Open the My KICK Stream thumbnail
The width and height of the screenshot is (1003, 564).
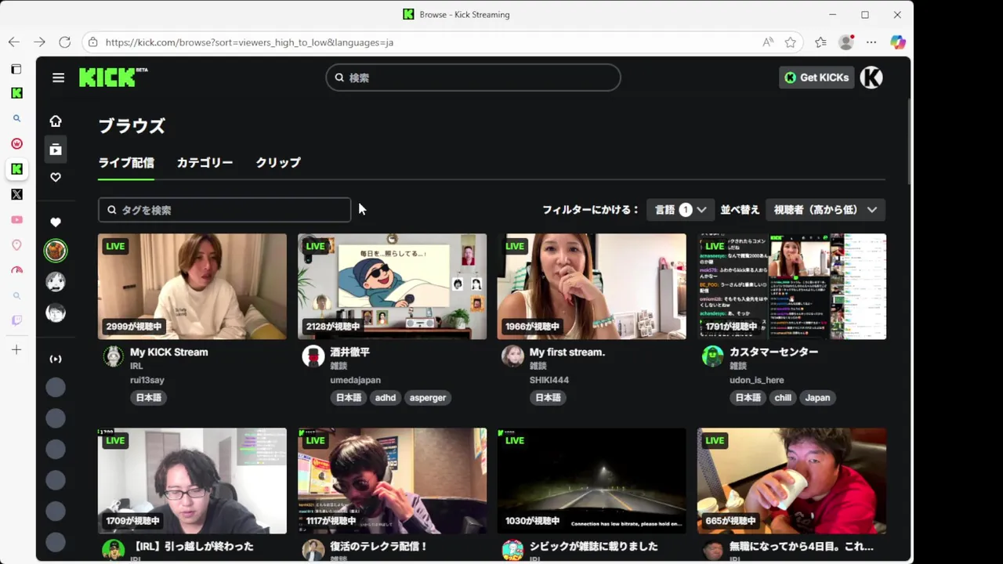click(x=192, y=287)
